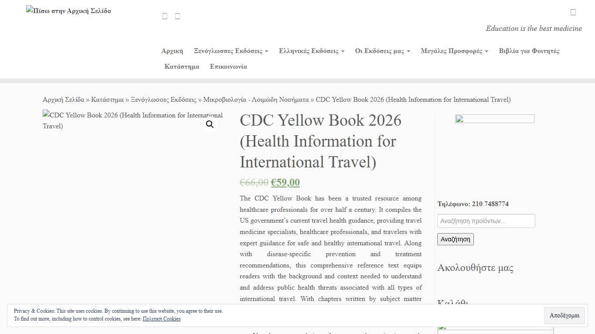Click the second social media icon in header

point(177,16)
